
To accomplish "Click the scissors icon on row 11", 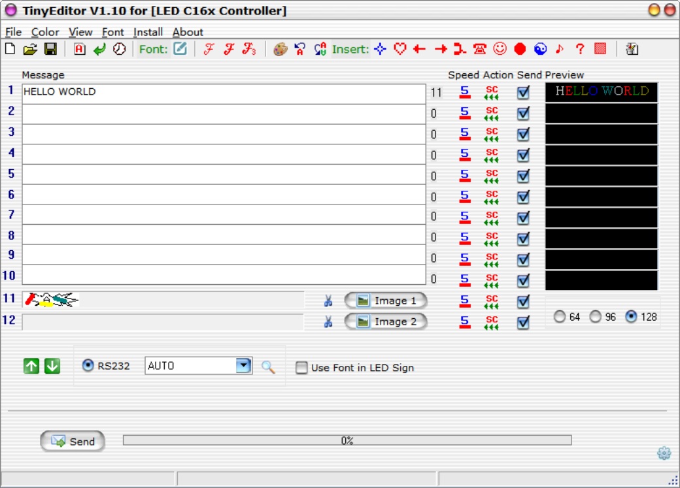I will 328,301.
